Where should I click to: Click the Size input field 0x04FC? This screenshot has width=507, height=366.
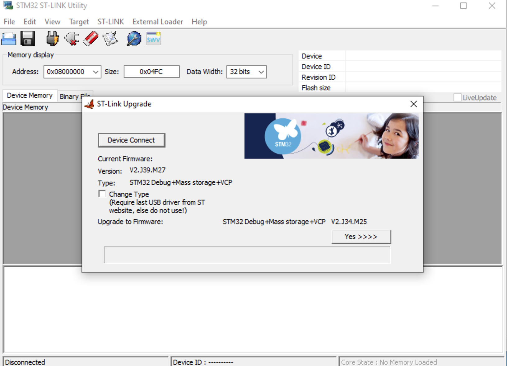pyautogui.click(x=151, y=72)
